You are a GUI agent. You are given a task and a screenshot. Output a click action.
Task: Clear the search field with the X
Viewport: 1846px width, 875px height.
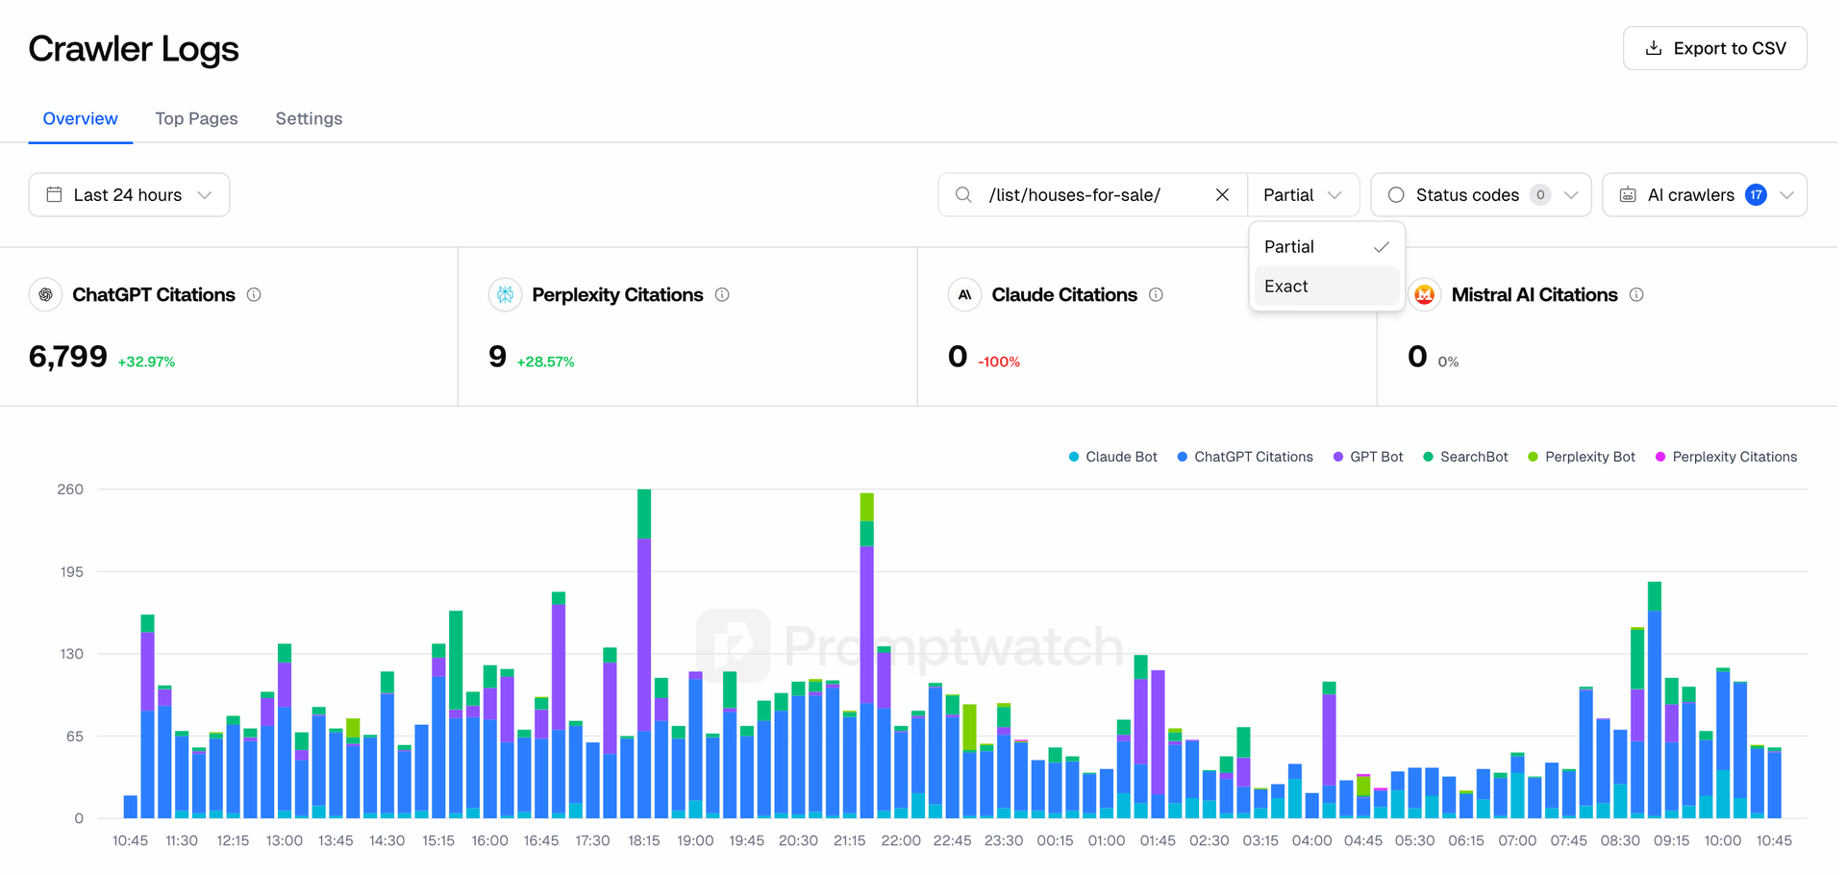coord(1222,194)
